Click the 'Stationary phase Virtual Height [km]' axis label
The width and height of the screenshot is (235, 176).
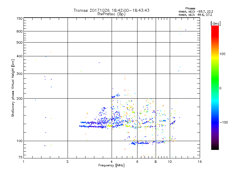click(x=13, y=88)
